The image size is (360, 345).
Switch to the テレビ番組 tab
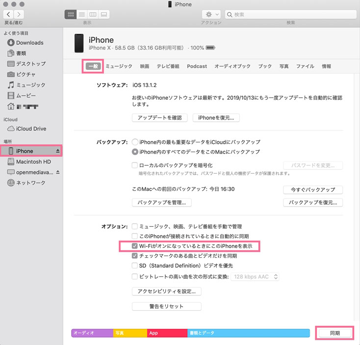(168, 66)
